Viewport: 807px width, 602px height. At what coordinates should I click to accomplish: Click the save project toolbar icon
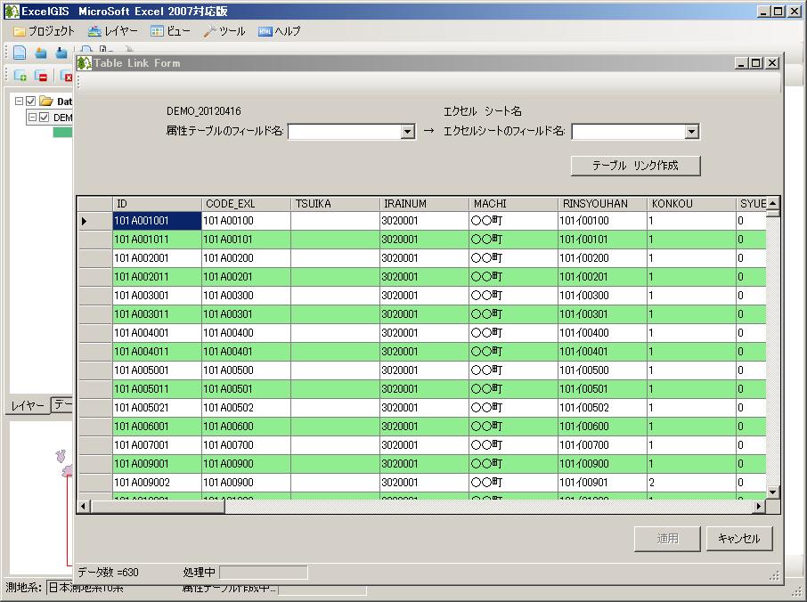click(x=60, y=53)
